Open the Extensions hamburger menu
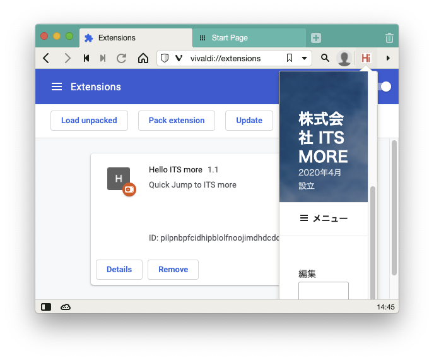The image size is (434, 360). click(57, 87)
